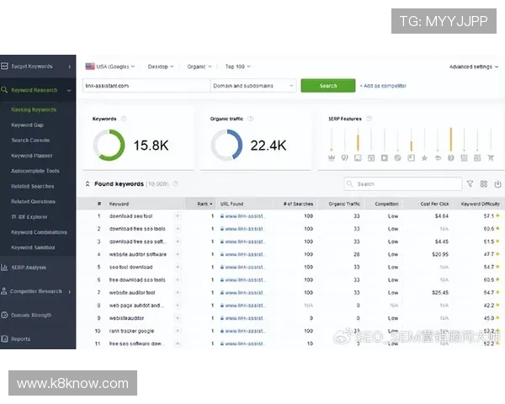Click the export download icon
The width and height of the screenshot is (505, 404).
point(497,183)
